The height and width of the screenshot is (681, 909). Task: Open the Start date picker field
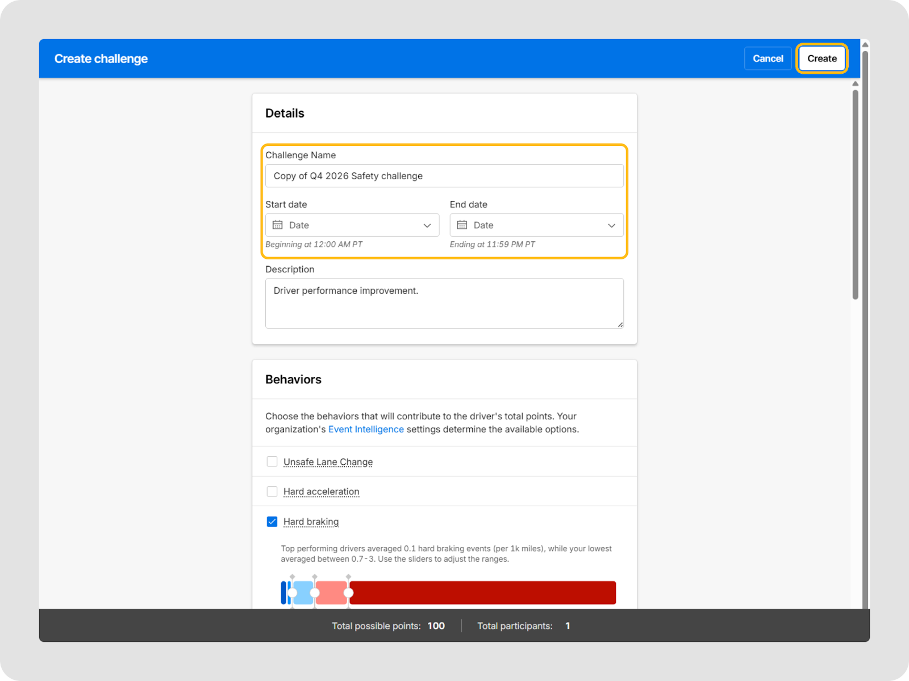pyautogui.click(x=352, y=225)
